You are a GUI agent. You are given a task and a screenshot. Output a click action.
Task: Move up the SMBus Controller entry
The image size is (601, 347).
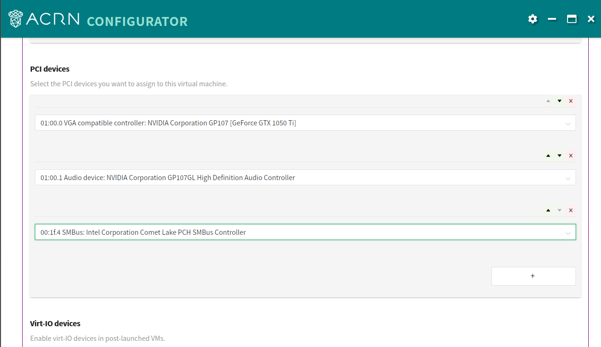click(548, 210)
